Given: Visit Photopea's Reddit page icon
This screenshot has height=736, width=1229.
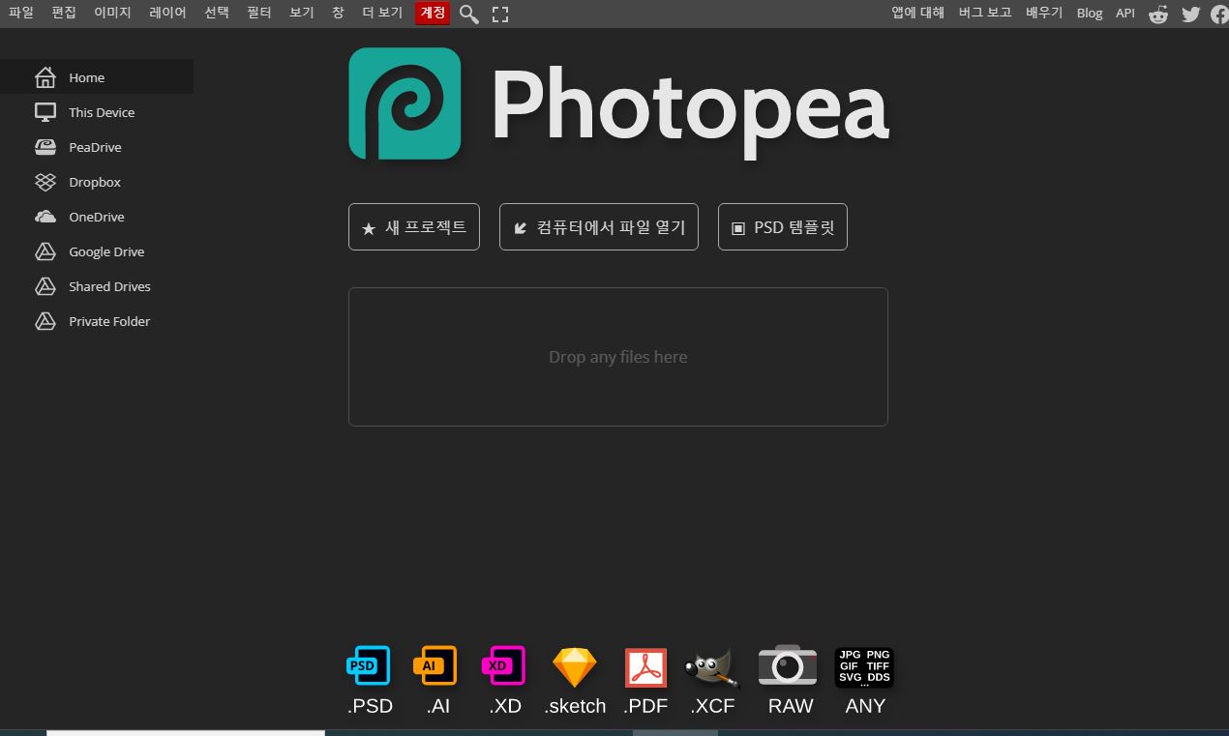Looking at the screenshot, I should pos(1158,15).
